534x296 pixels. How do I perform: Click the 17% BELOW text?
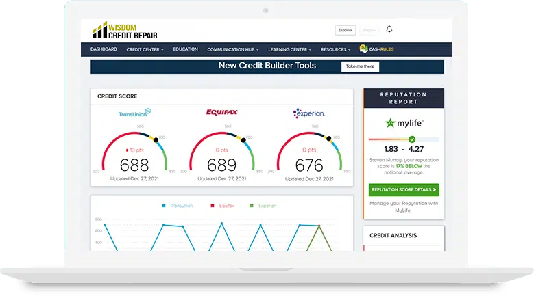409,166
